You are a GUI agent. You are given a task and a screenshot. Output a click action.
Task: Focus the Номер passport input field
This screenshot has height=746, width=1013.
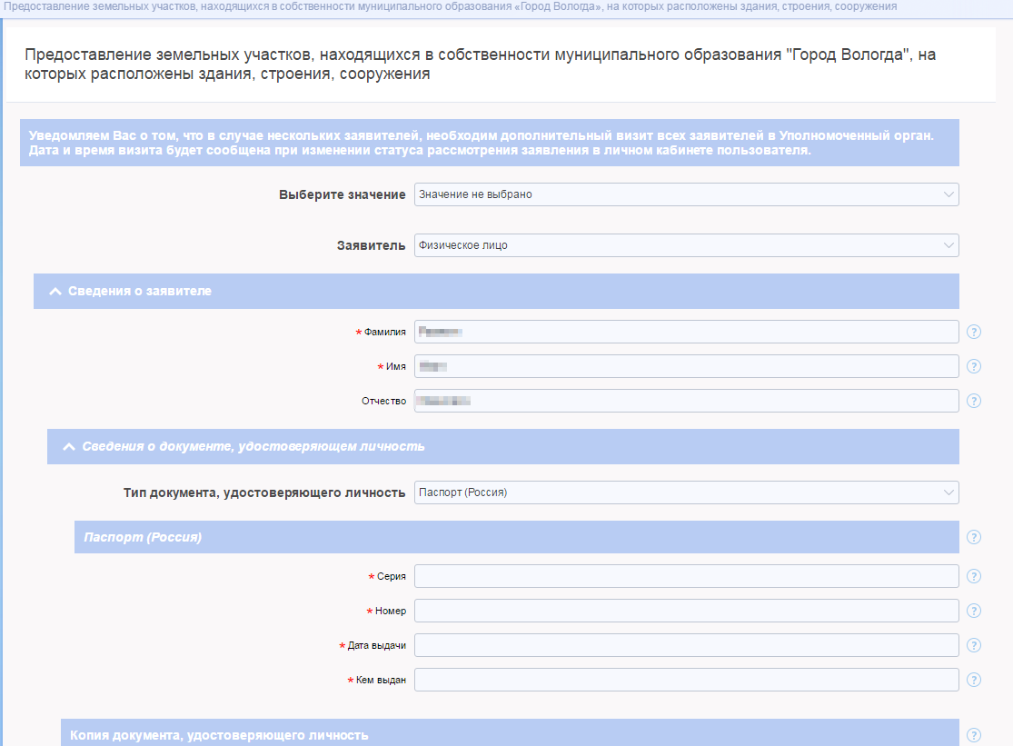686,611
